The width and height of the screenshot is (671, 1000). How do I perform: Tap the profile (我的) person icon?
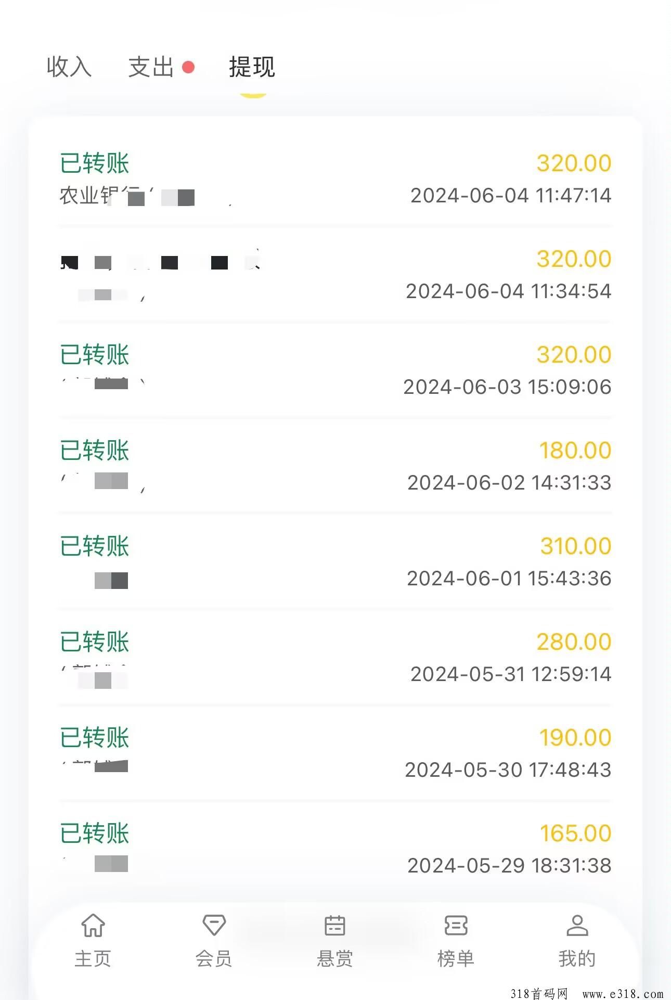coord(577,926)
